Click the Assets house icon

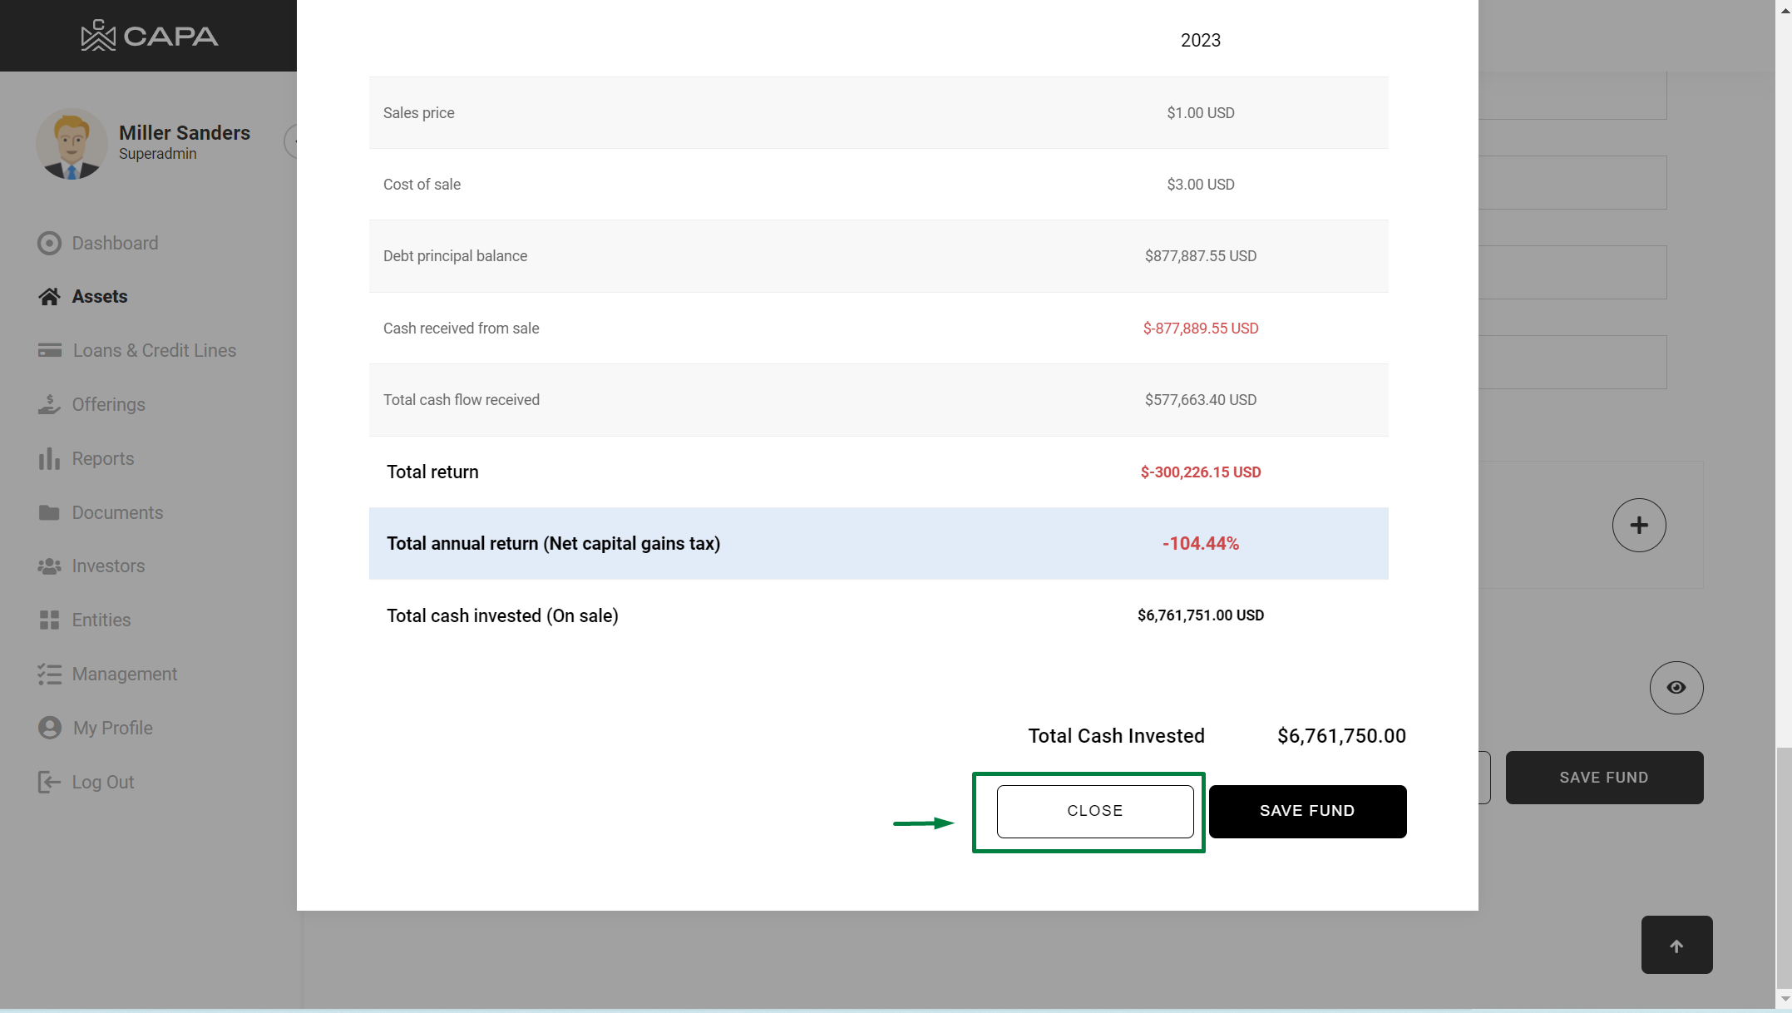[x=49, y=297]
